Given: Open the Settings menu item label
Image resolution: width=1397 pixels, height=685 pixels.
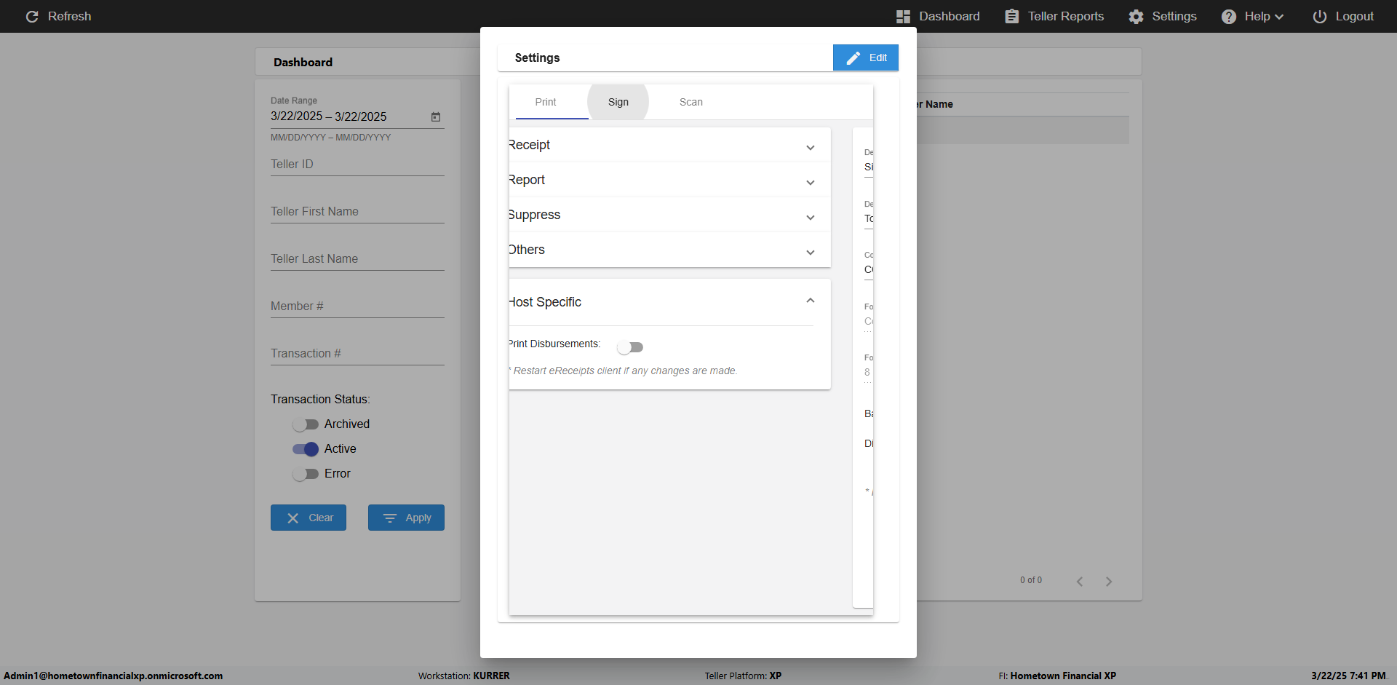Looking at the screenshot, I should 1174,16.
